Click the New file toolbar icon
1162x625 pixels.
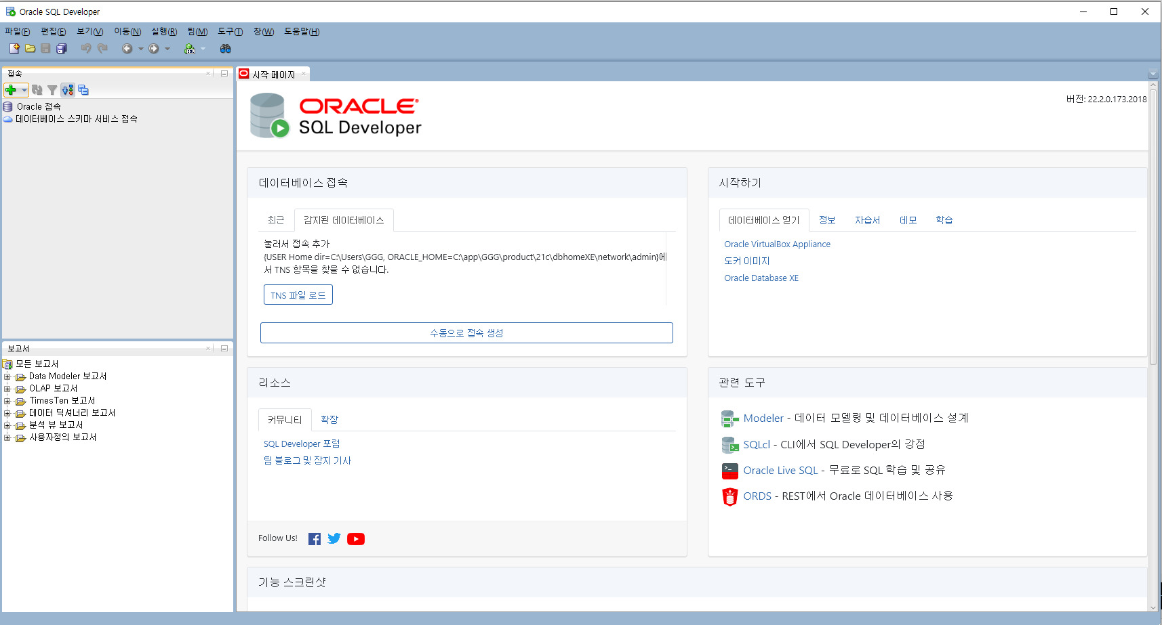pyautogui.click(x=14, y=48)
